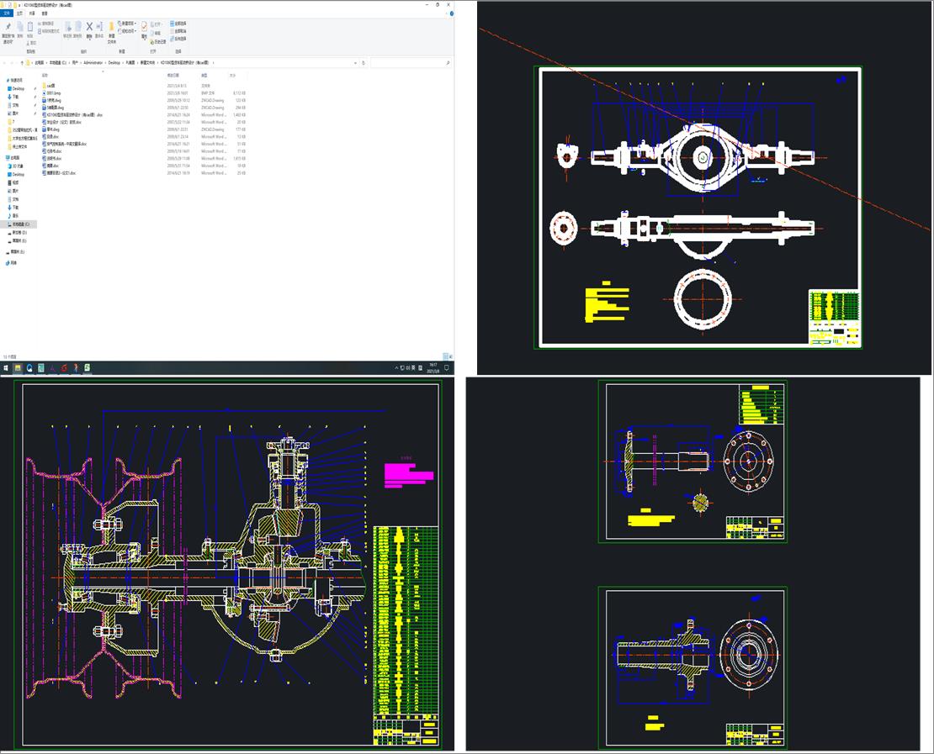Viewport: 934px width, 754px height.
Task: Click Select all in the ribbon
Action: tap(178, 24)
